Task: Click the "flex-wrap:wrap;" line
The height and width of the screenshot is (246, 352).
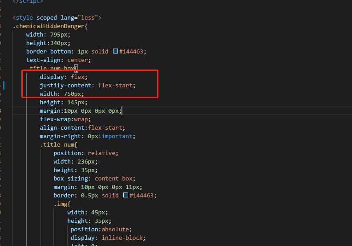Action: [x=65, y=119]
